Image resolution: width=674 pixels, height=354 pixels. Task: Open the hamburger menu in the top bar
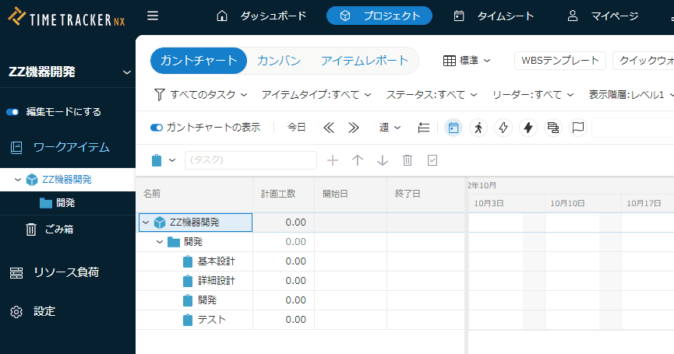point(153,16)
